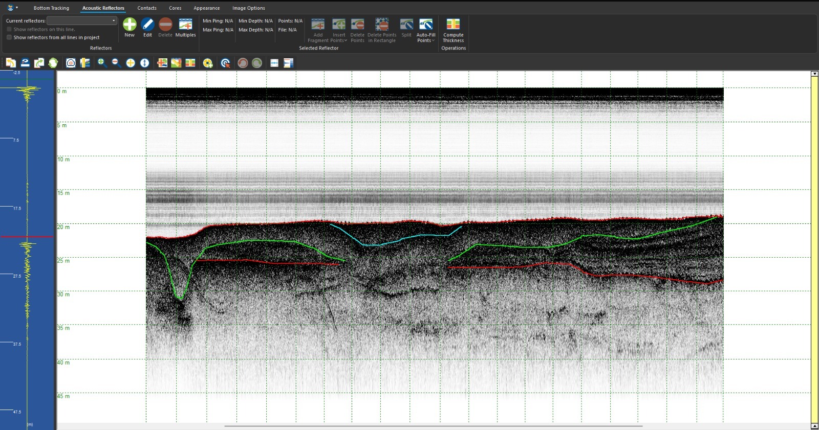The image size is (819, 430).
Task: Click the horizontal fit crosshair circle icon
Action: pos(131,63)
